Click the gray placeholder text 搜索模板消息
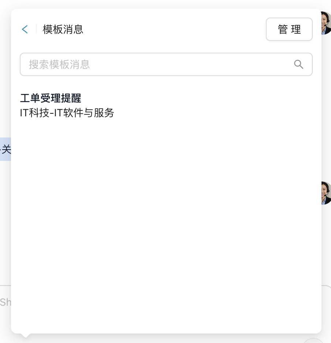The height and width of the screenshot is (343, 331). tap(59, 64)
